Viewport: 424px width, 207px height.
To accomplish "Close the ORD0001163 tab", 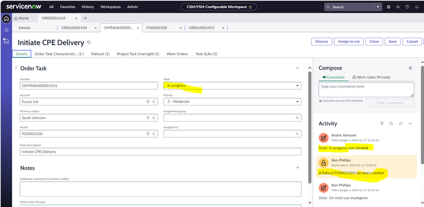I will point(76,18).
